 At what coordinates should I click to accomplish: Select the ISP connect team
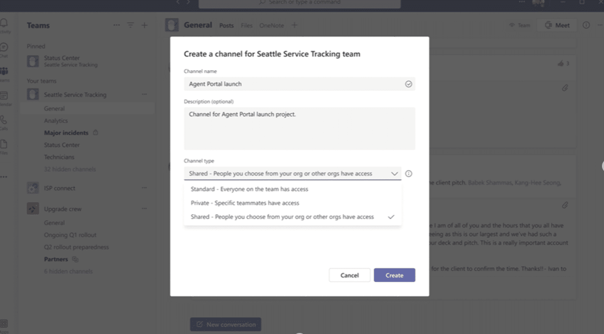pyautogui.click(x=60, y=188)
